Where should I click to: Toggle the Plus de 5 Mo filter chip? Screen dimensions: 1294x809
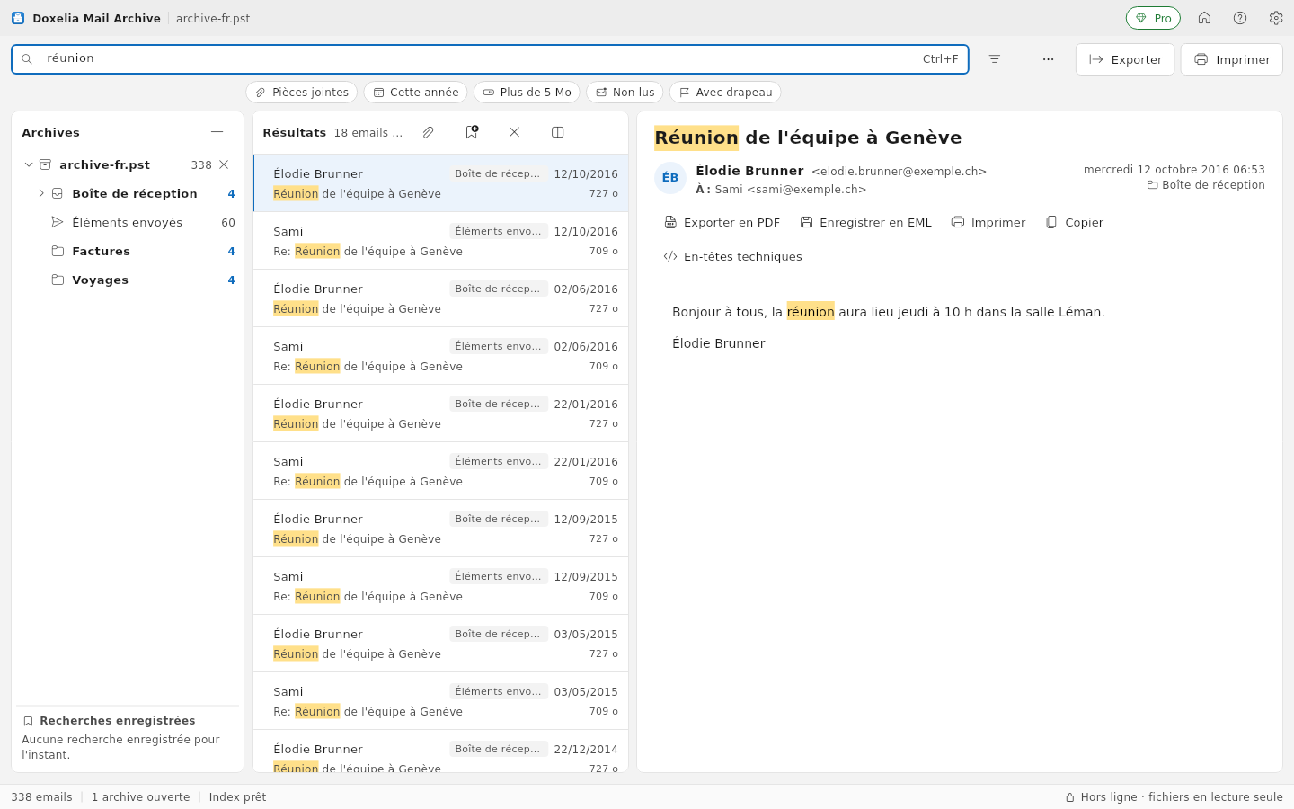[527, 93]
